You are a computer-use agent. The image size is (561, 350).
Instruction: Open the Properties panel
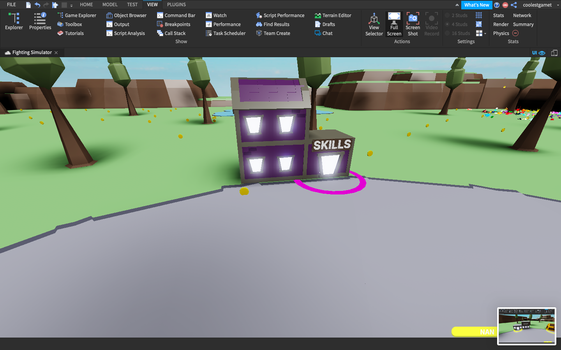click(x=40, y=21)
